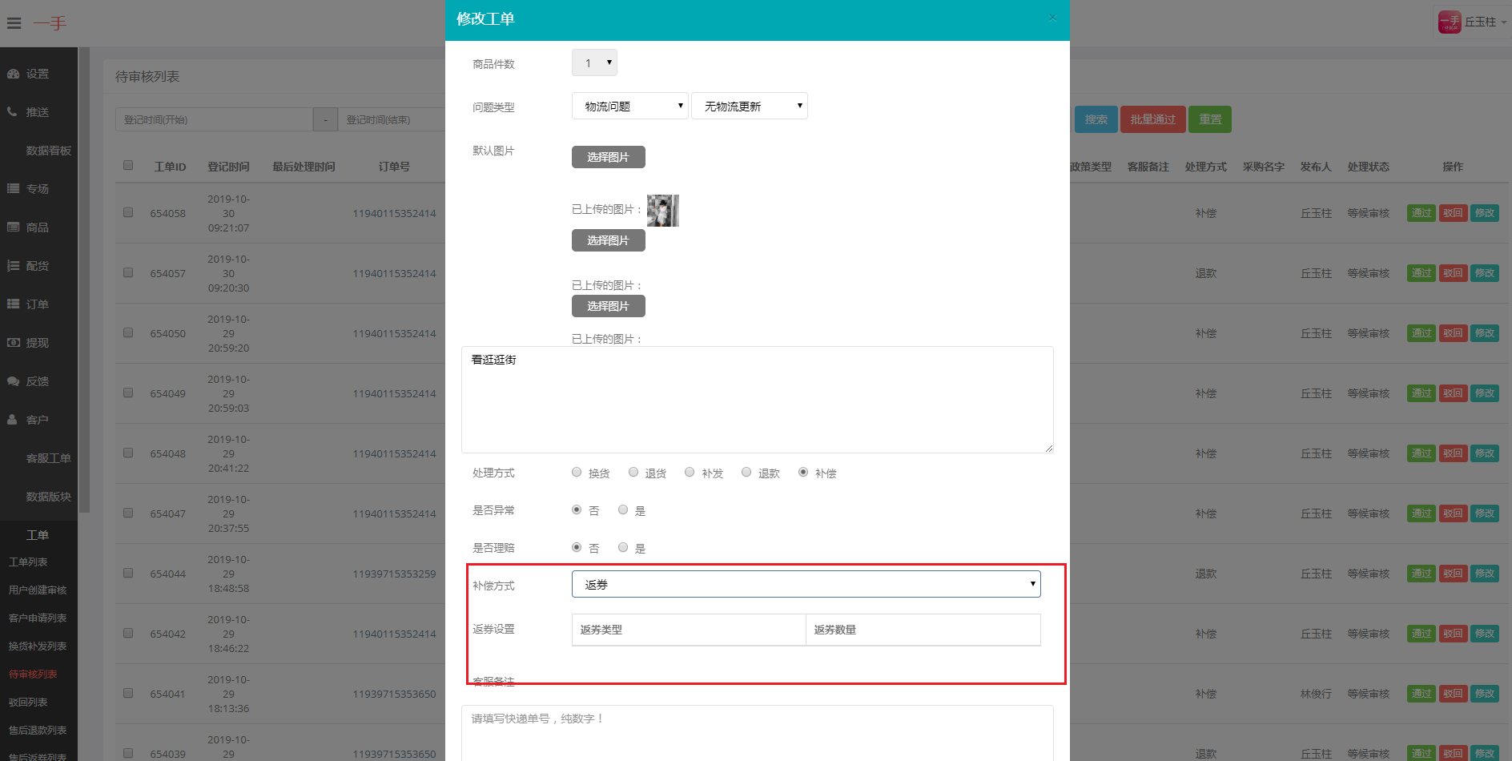
Task: Open the 丘玉柱 user avatar menu
Action: 1472,22
